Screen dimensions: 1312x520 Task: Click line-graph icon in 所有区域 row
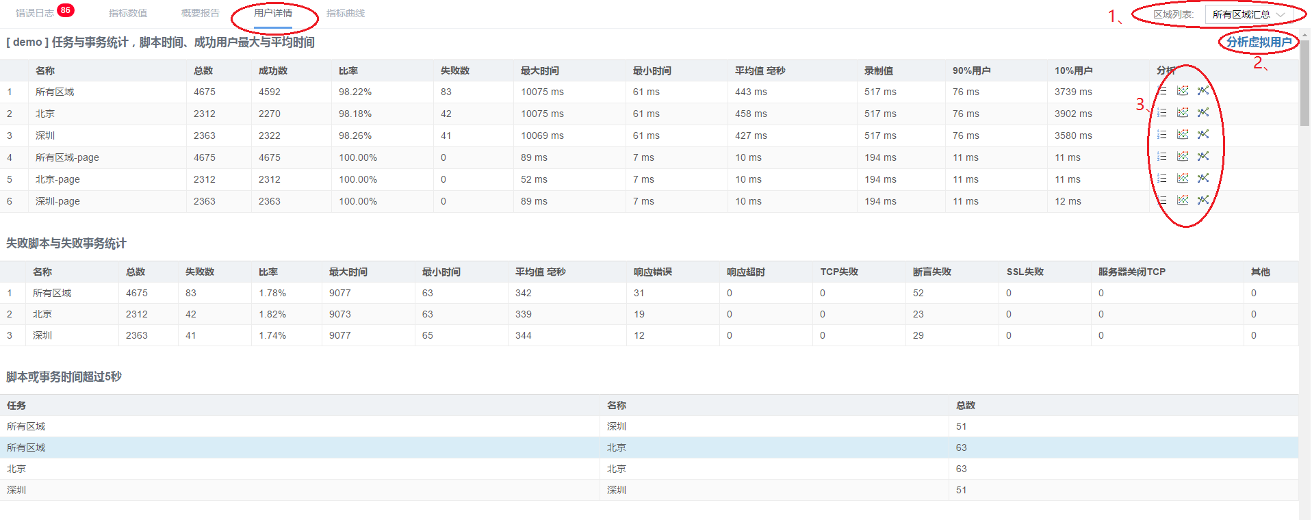pyautogui.click(x=1203, y=91)
